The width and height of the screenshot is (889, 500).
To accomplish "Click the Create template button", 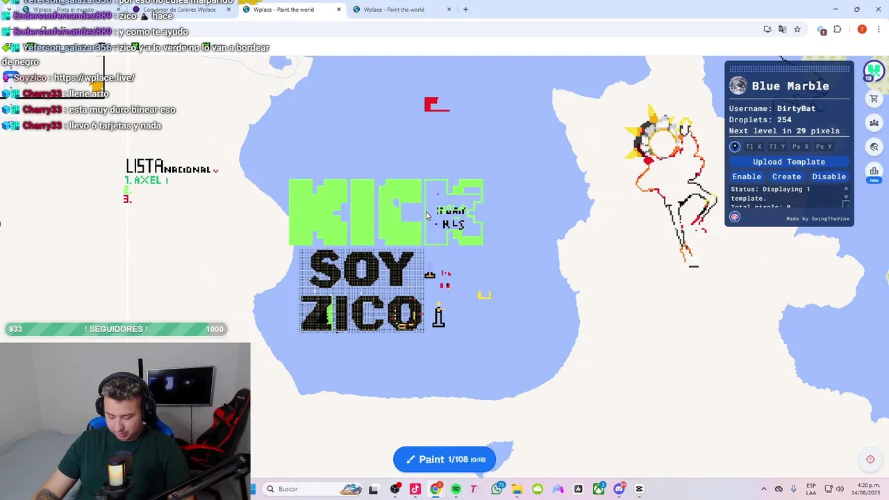I will tap(787, 176).
